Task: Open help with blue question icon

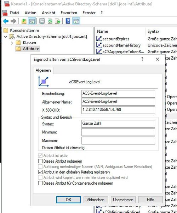Action: click(x=68, y=21)
